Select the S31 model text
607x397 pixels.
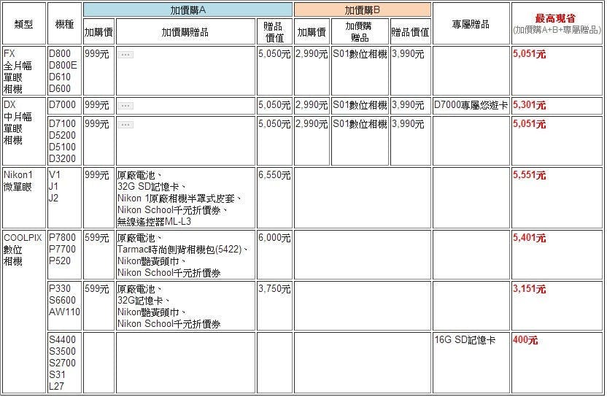(57, 375)
